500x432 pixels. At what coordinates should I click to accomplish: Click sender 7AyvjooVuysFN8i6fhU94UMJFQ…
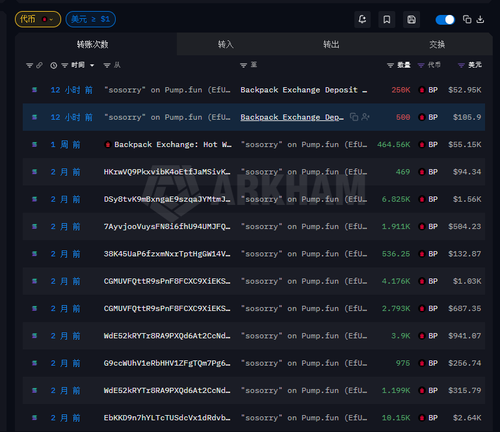(167, 226)
